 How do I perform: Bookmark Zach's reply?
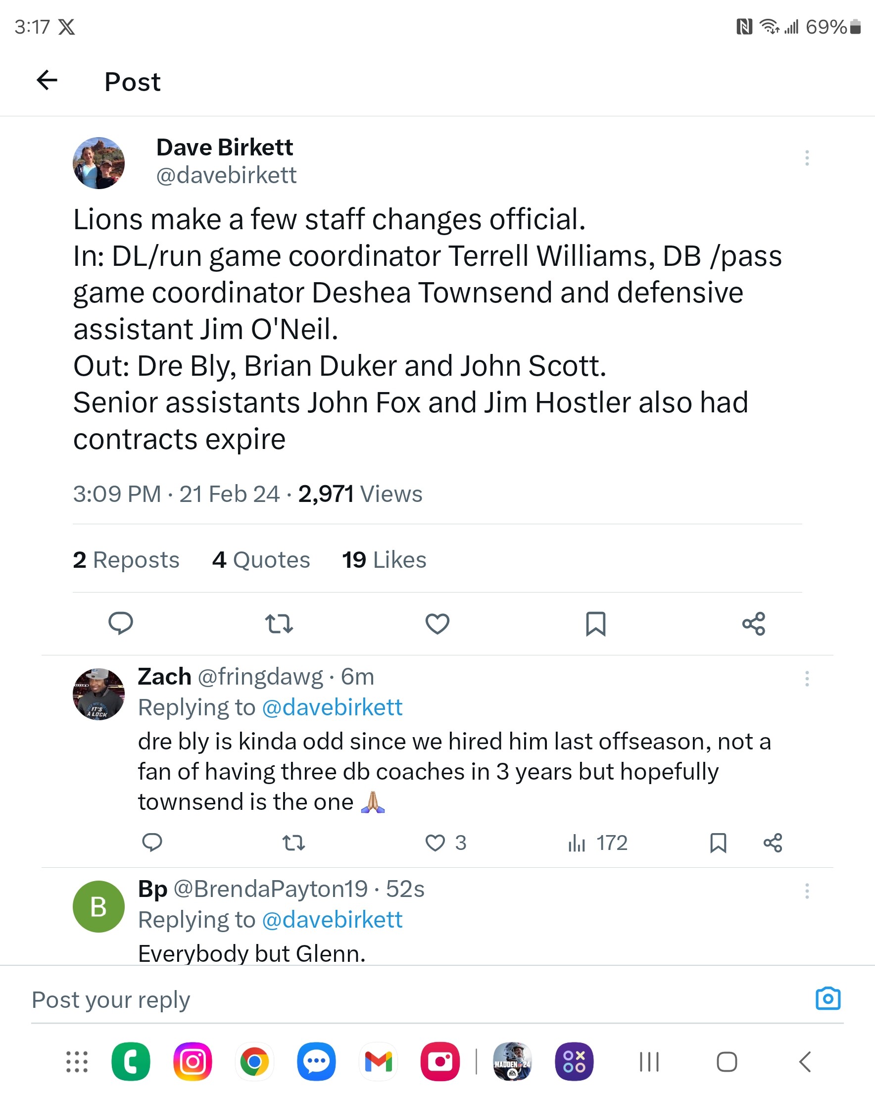718,843
